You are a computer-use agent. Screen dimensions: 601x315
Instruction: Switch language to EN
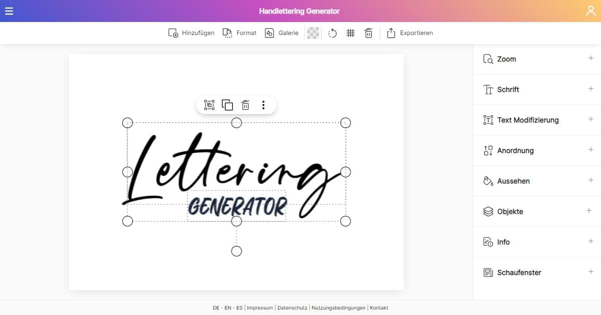click(x=228, y=308)
